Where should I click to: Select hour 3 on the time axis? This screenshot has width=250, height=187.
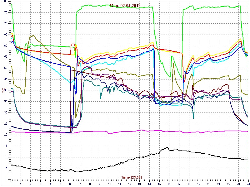(40, 184)
